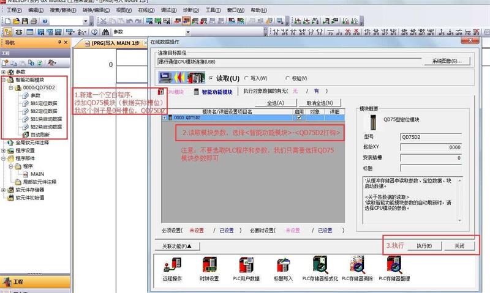Click the Save icon in the toolbar
490x293 pixels.
pos(26,21)
